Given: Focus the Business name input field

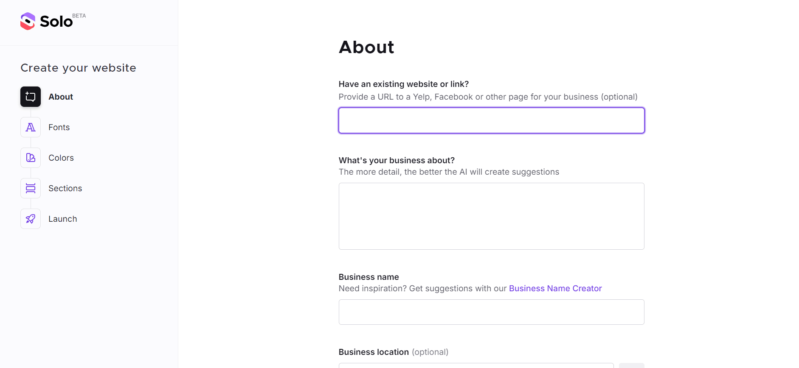Looking at the screenshot, I should (491, 312).
